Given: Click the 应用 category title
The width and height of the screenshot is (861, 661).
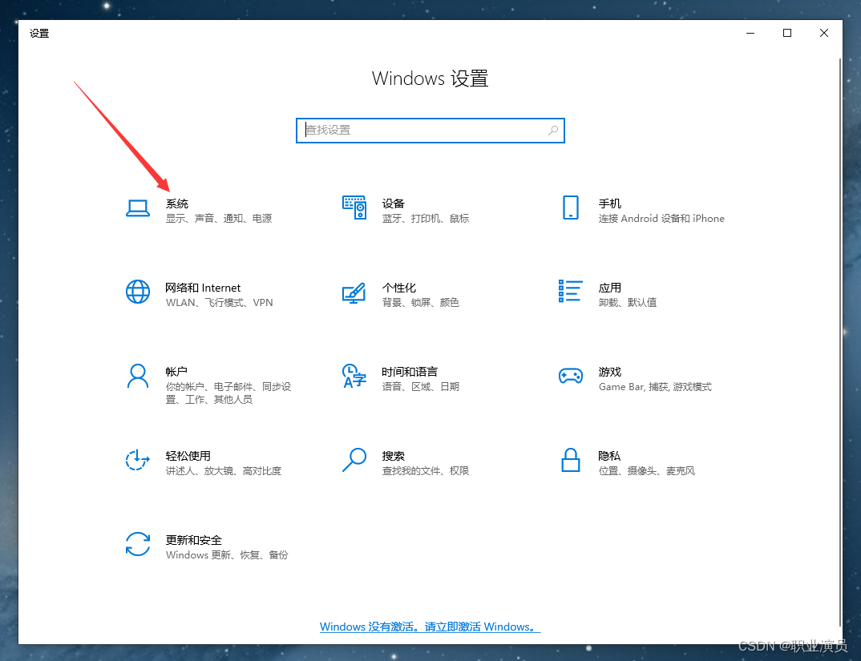Looking at the screenshot, I should [610, 288].
